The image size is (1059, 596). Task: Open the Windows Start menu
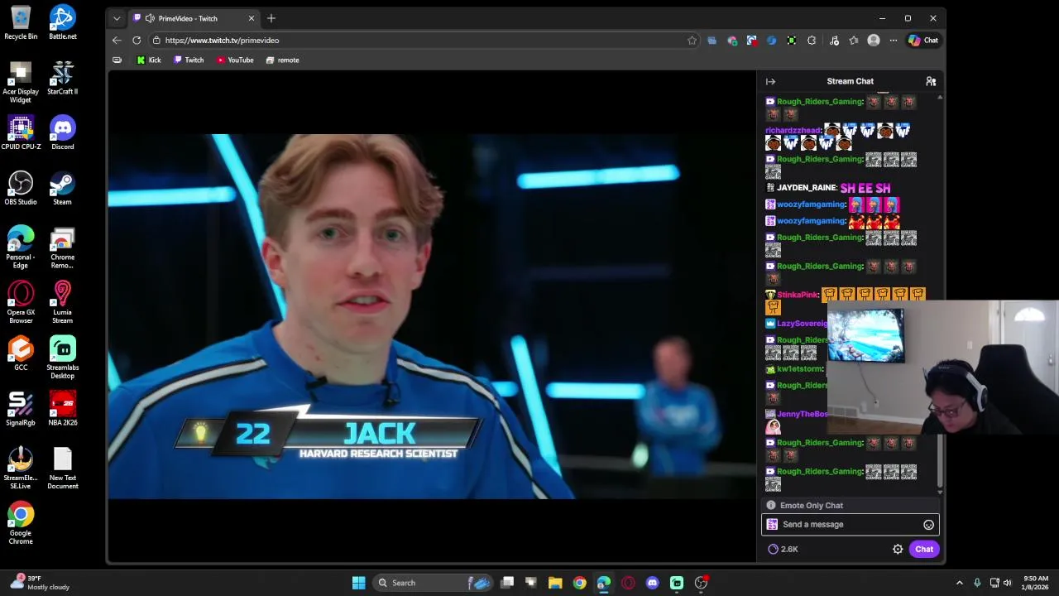[x=358, y=583]
